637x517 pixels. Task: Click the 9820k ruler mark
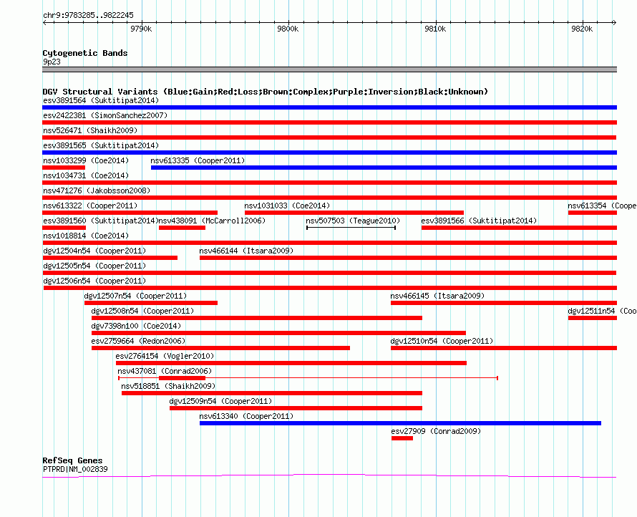[582, 29]
